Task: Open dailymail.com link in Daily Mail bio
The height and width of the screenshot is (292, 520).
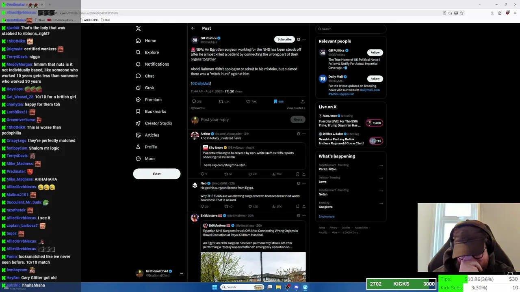Action: point(370,90)
